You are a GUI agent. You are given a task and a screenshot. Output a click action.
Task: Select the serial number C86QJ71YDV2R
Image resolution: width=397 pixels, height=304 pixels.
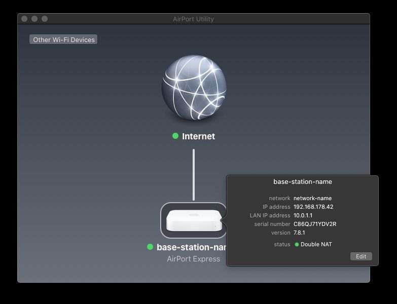click(x=315, y=224)
